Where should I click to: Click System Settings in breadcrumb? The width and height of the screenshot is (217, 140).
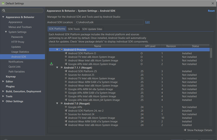[88, 11]
